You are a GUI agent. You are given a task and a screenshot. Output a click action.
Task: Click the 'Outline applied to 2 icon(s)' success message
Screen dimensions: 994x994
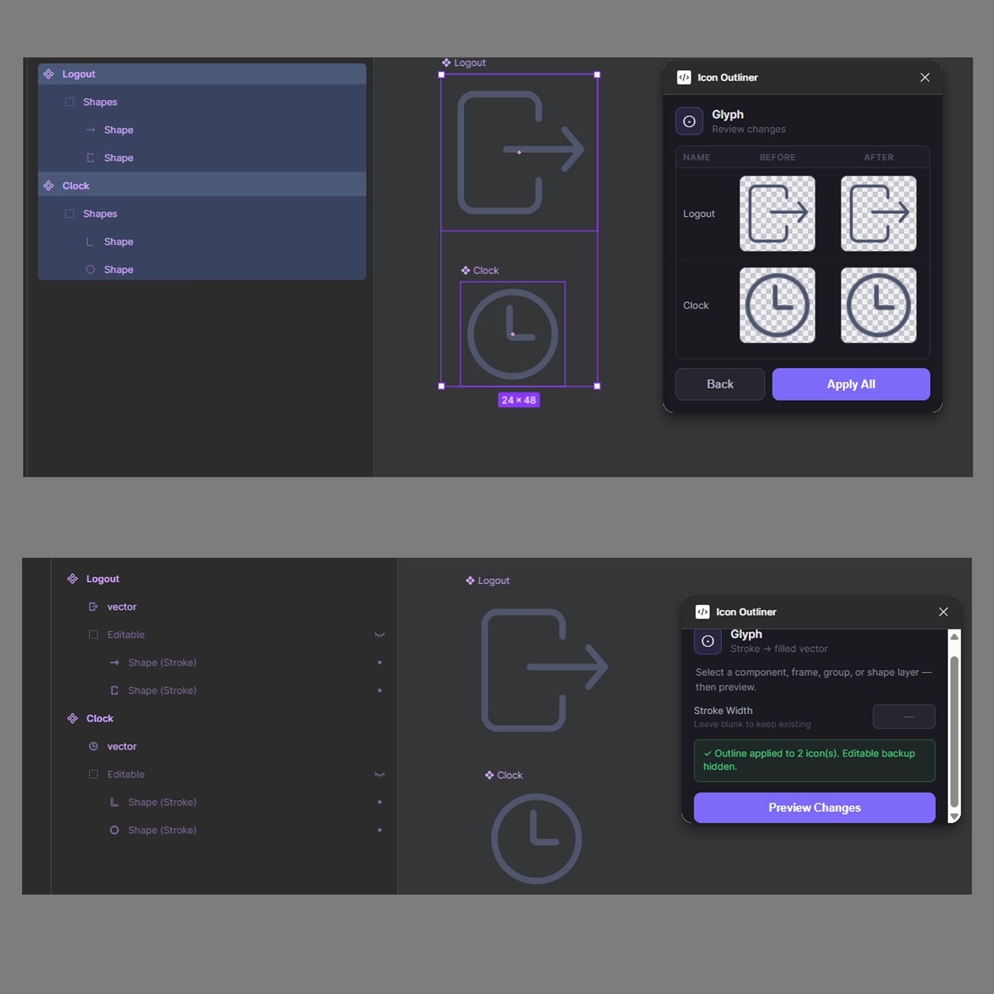click(815, 760)
